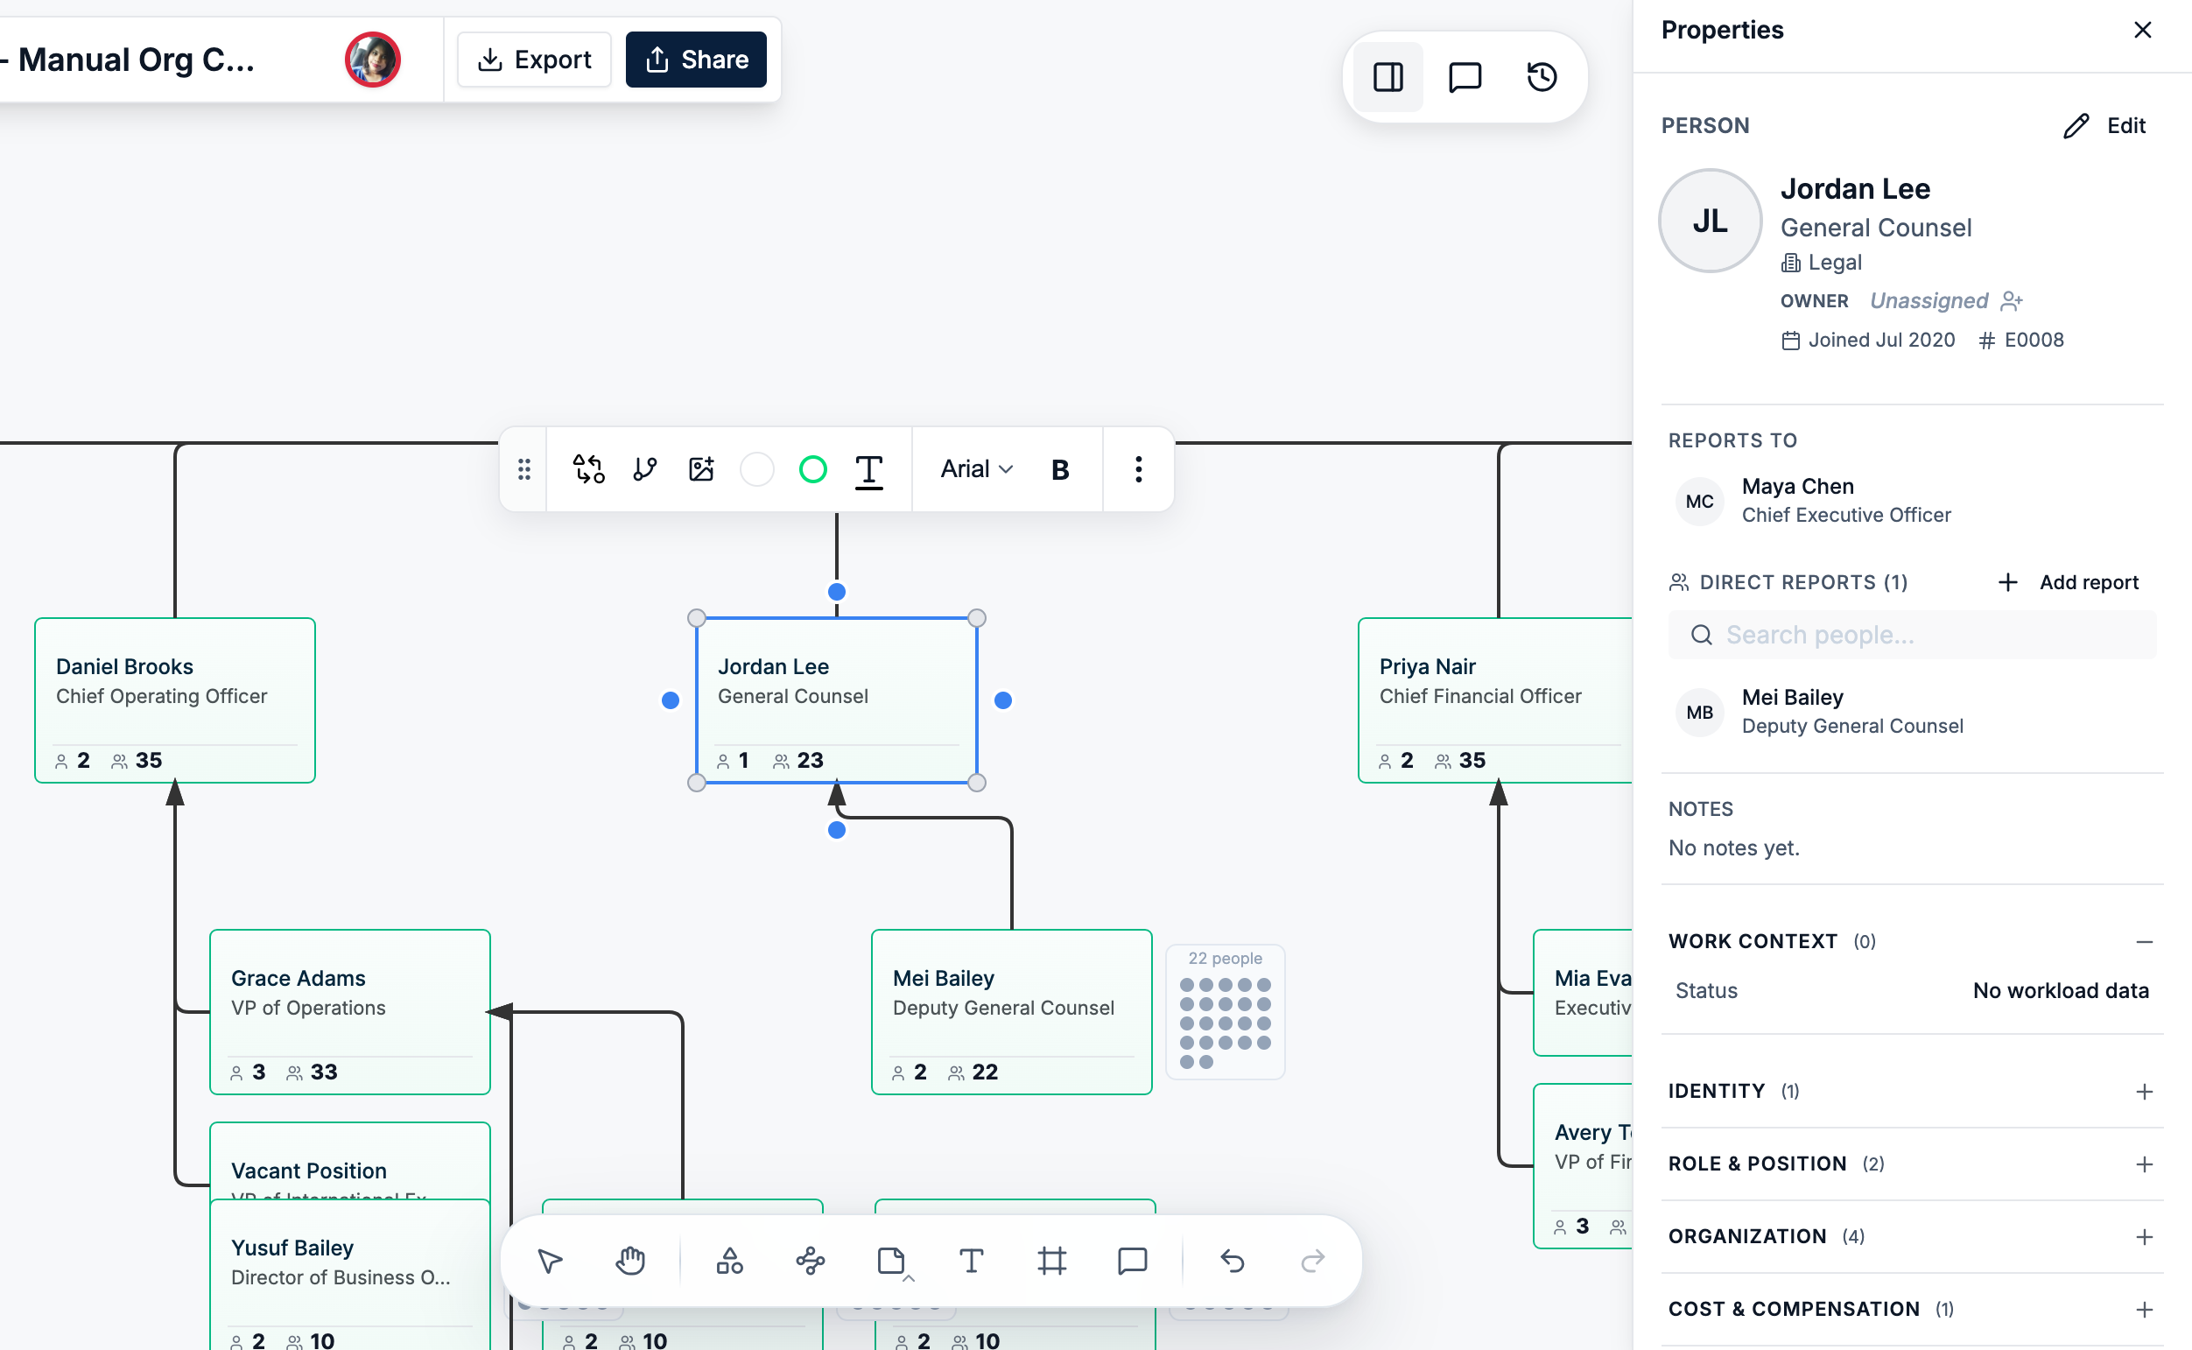Toggle bold formatting
This screenshot has width=2192, height=1350.
pyautogui.click(x=1059, y=468)
